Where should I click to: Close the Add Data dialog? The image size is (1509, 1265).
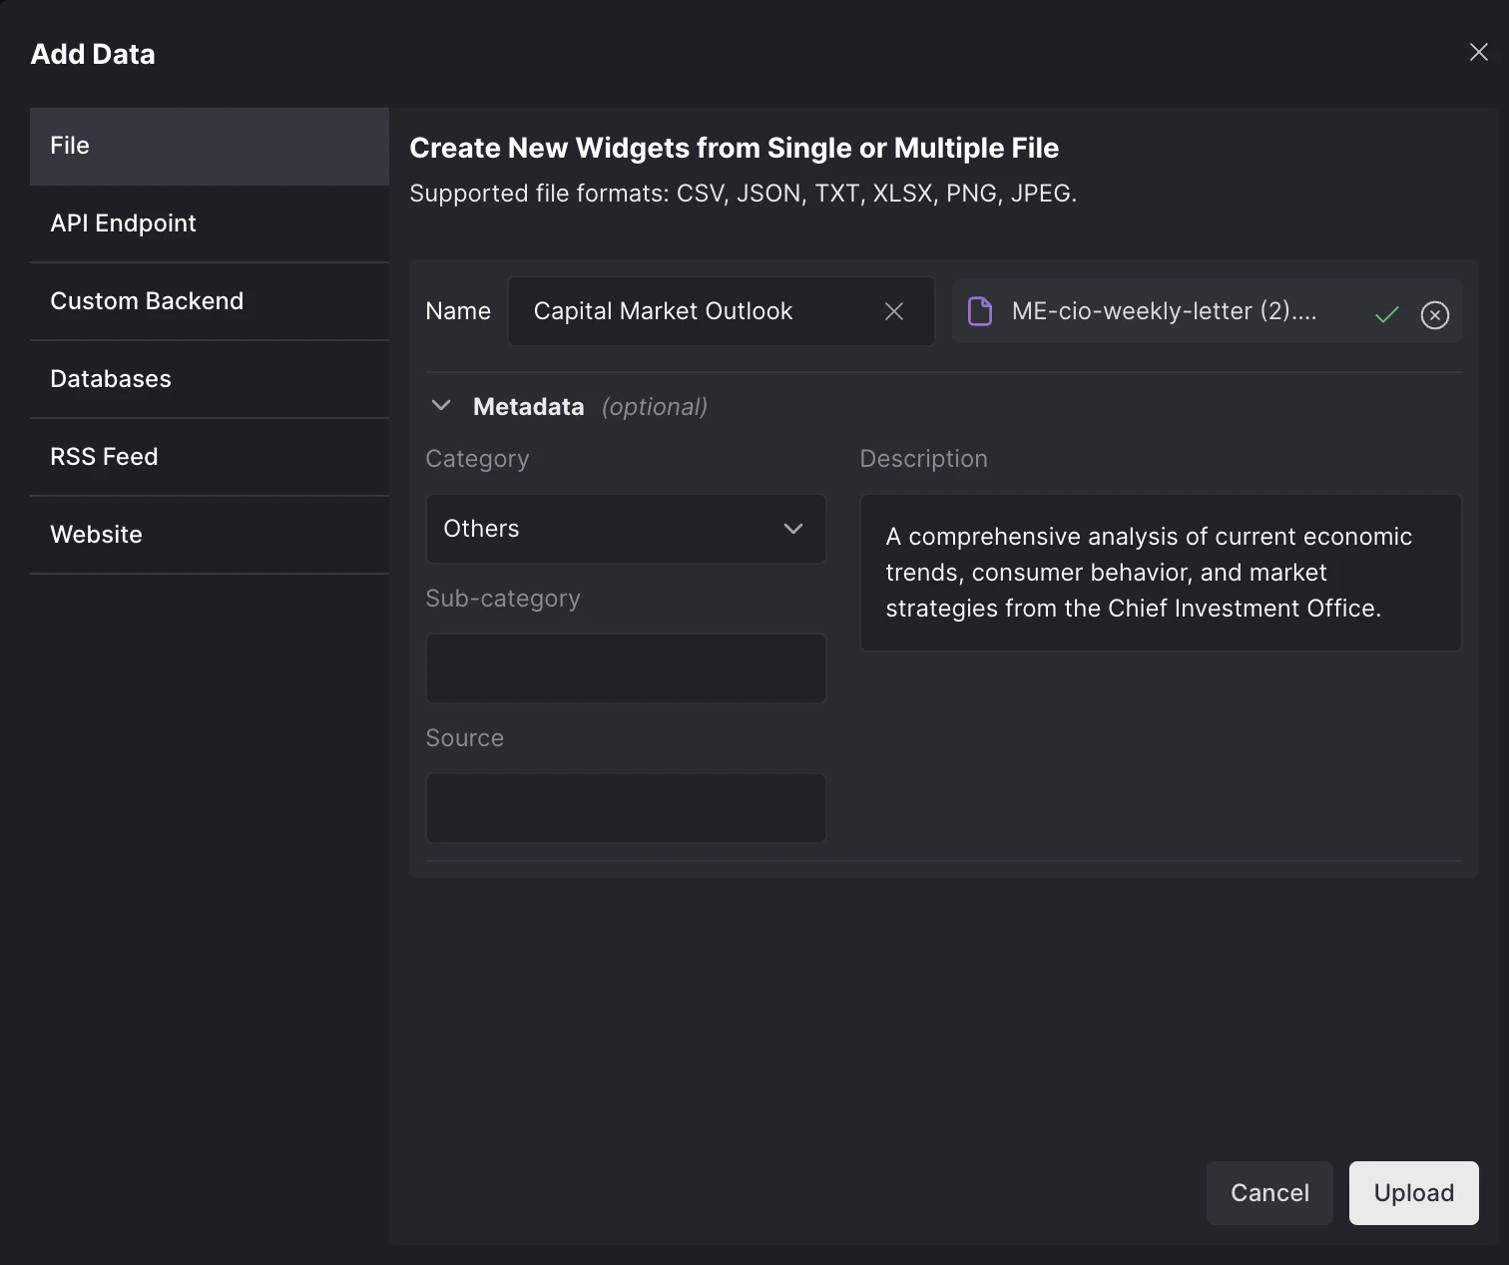pyautogui.click(x=1478, y=52)
